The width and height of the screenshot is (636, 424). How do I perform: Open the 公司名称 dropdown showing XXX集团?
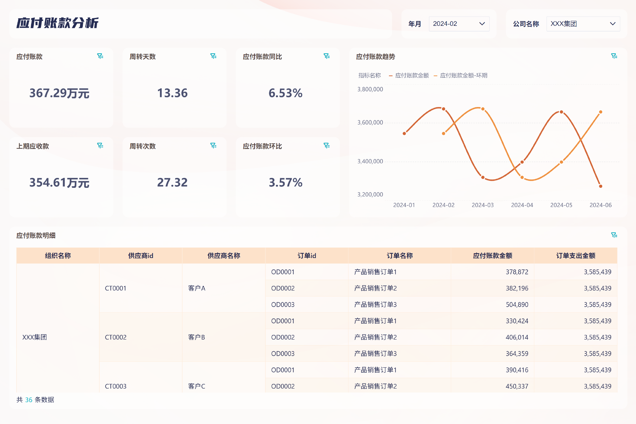click(583, 24)
